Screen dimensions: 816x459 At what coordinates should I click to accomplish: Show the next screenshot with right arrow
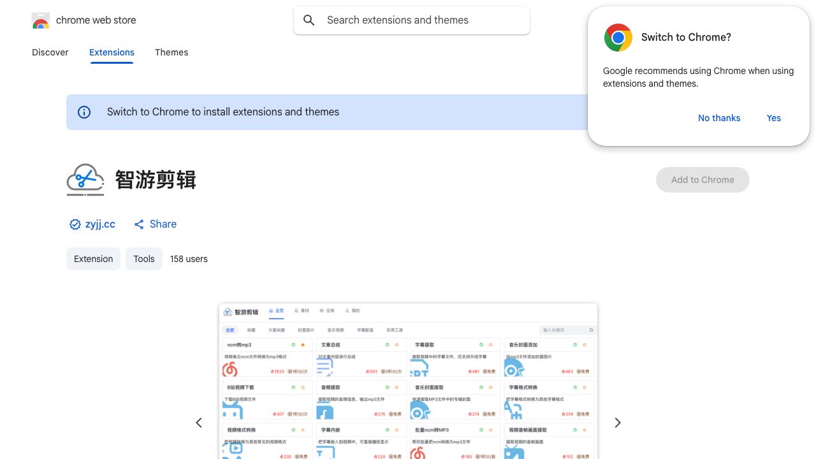[x=617, y=423]
